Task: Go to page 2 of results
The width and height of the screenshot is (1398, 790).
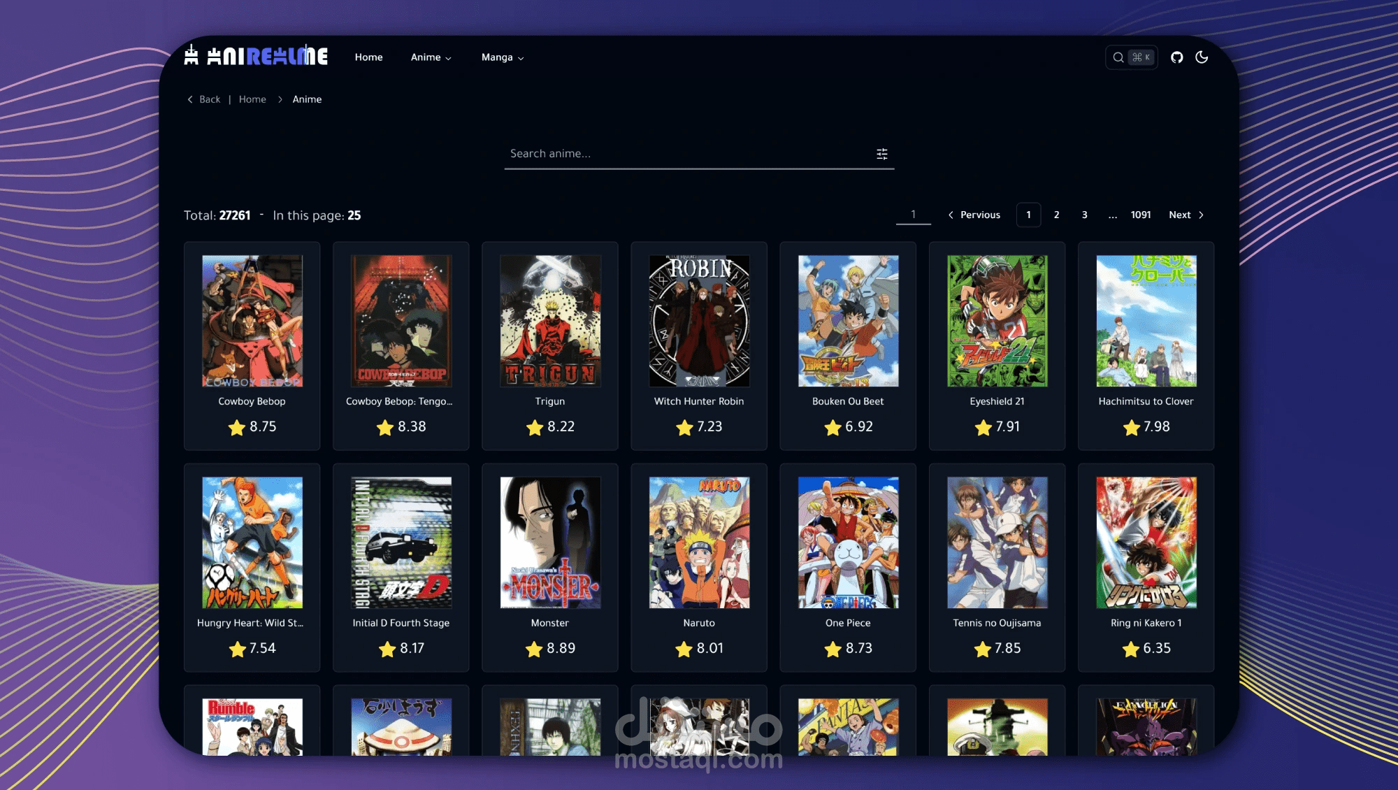Action: (1056, 215)
